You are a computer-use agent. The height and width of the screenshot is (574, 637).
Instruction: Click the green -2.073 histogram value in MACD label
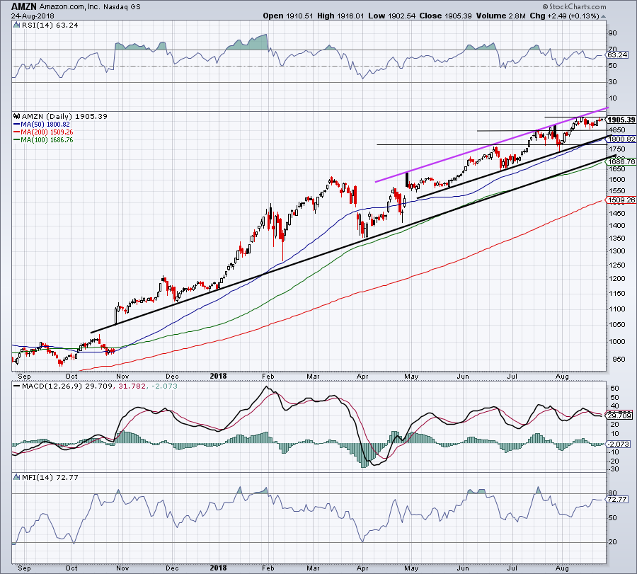tap(164, 386)
